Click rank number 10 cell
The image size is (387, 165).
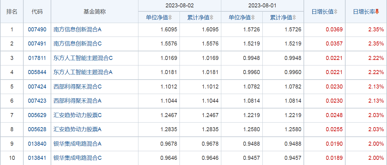tap(12, 158)
